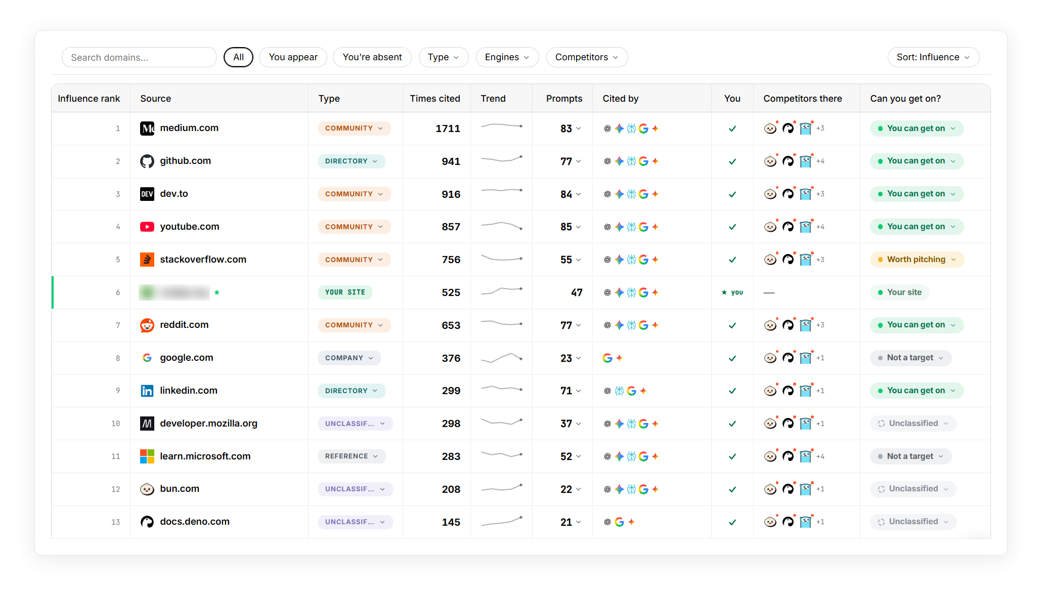This screenshot has height=591, width=1042.
Task: Click the Go gopher competitor icon in dev.to row
Action: pos(806,194)
